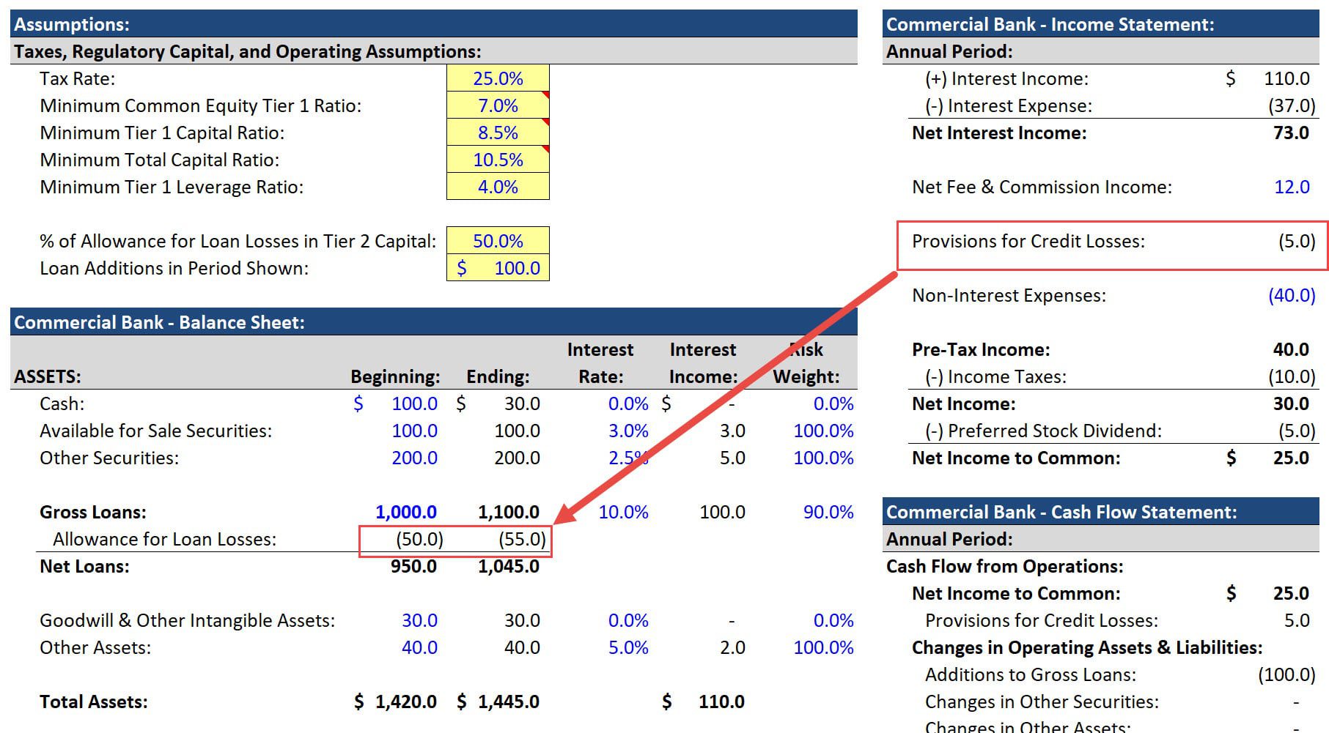Select the Gross Loans beginning value 1,000.0
Viewport: 1329px width, 733px height.
[x=406, y=511]
